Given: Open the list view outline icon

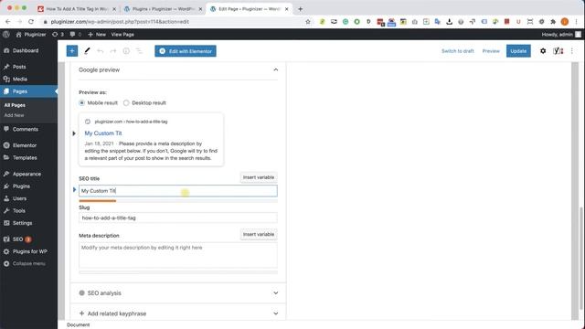Looking at the screenshot, I should pos(139,51).
